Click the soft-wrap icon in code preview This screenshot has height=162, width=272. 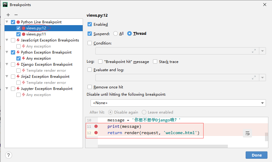(247, 133)
